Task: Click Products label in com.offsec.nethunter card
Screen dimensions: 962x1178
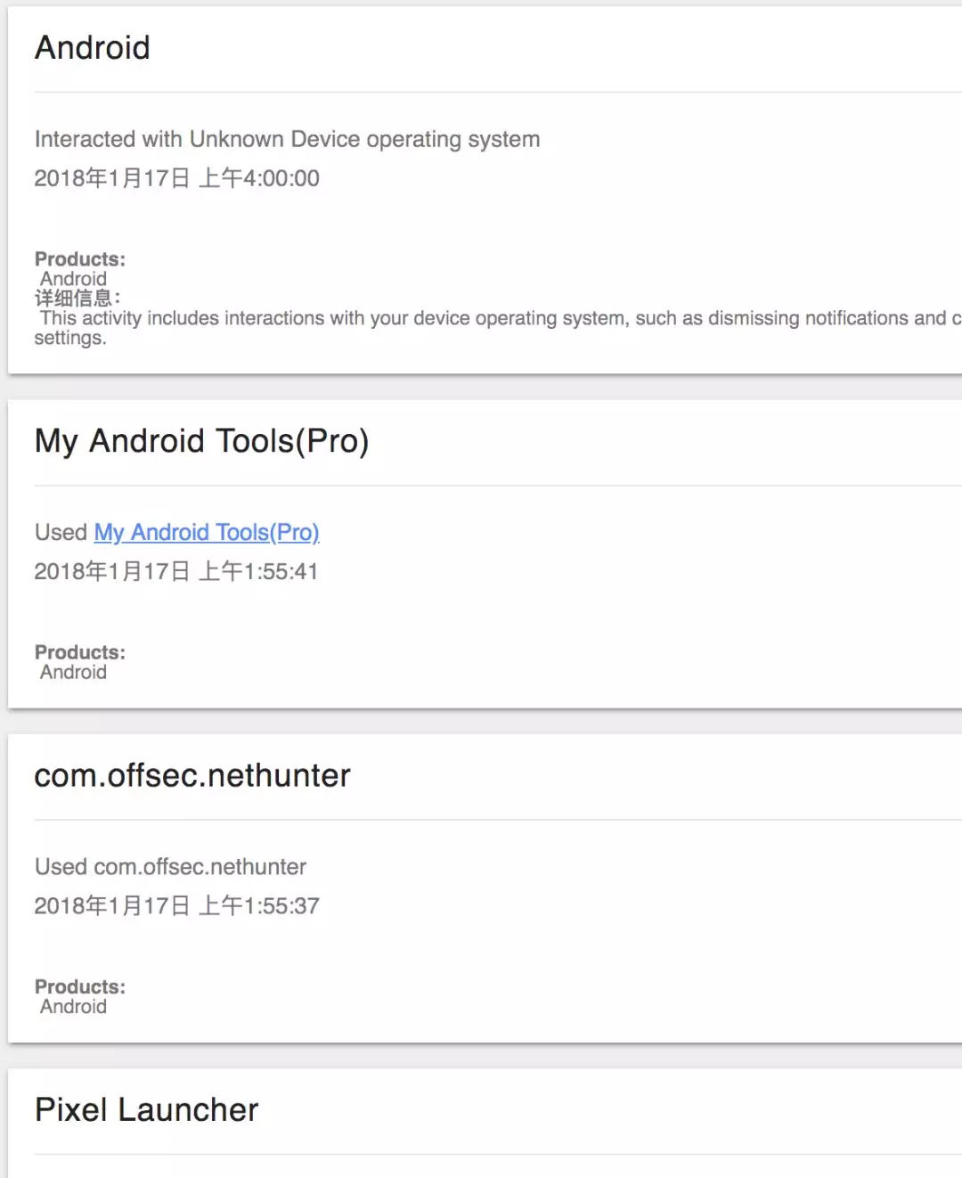Action: point(79,986)
